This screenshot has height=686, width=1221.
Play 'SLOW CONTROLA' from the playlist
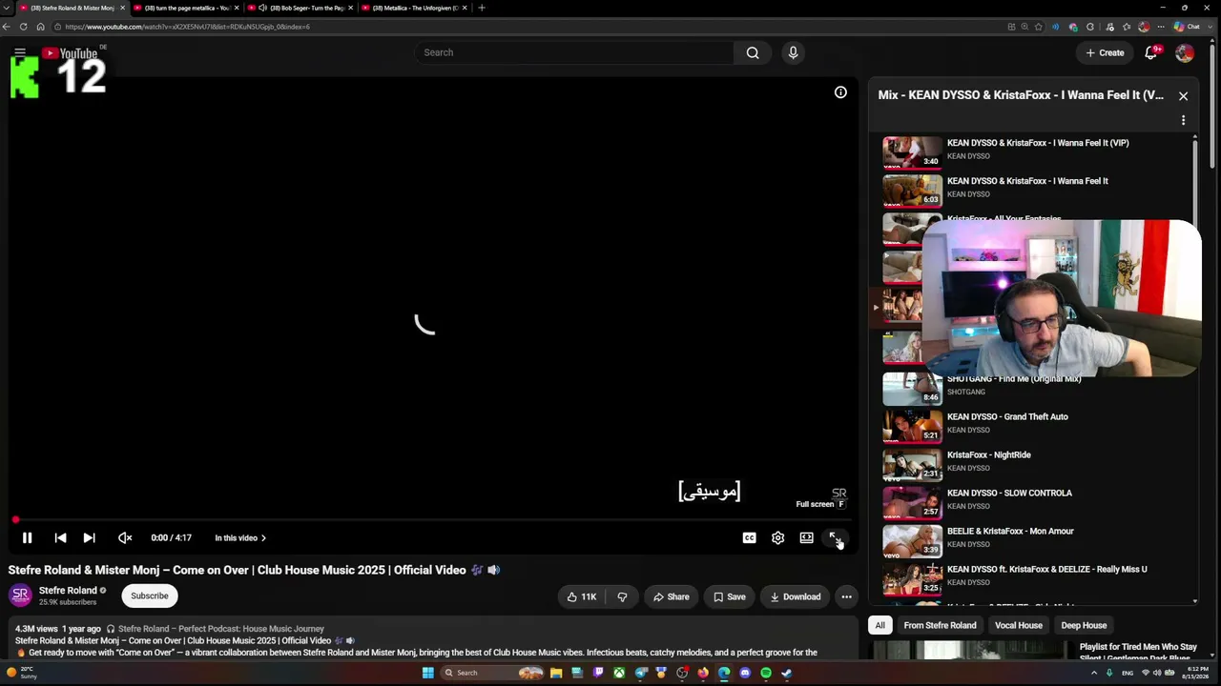pos(1035,501)
